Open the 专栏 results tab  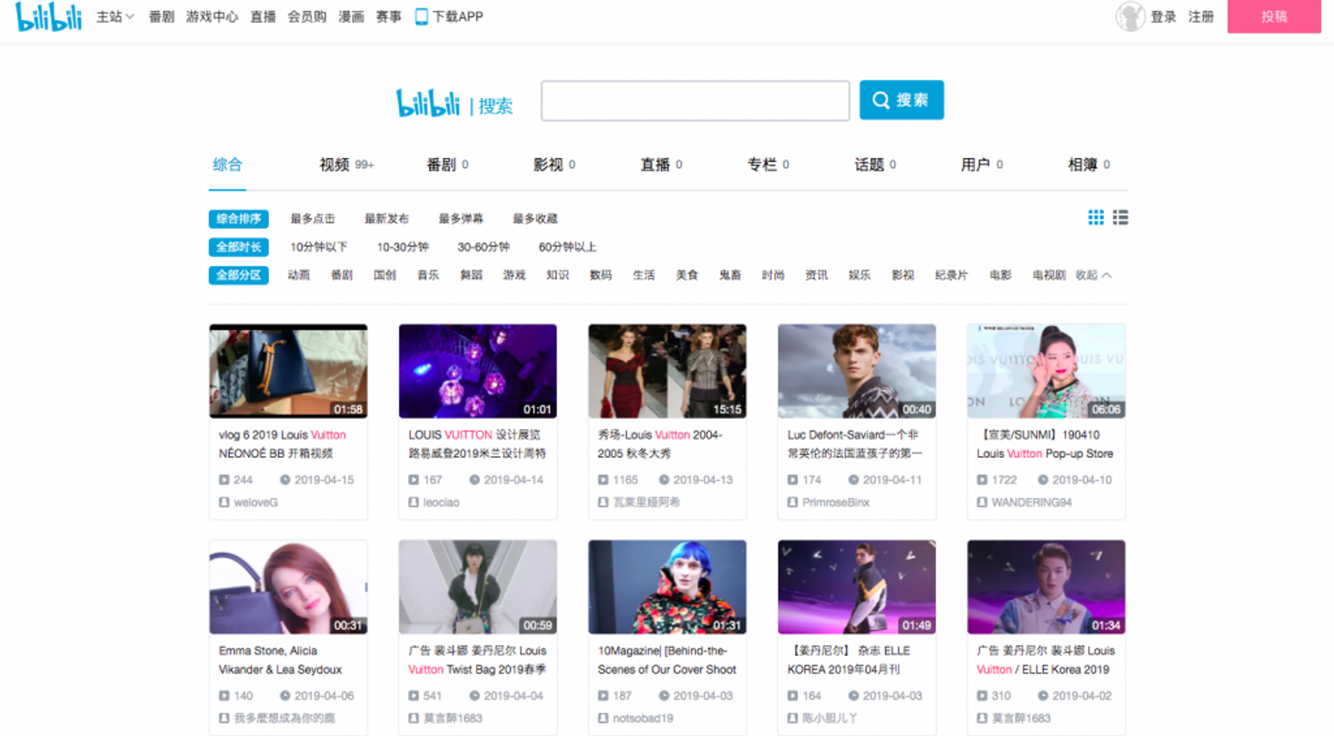tap(768, 164)
